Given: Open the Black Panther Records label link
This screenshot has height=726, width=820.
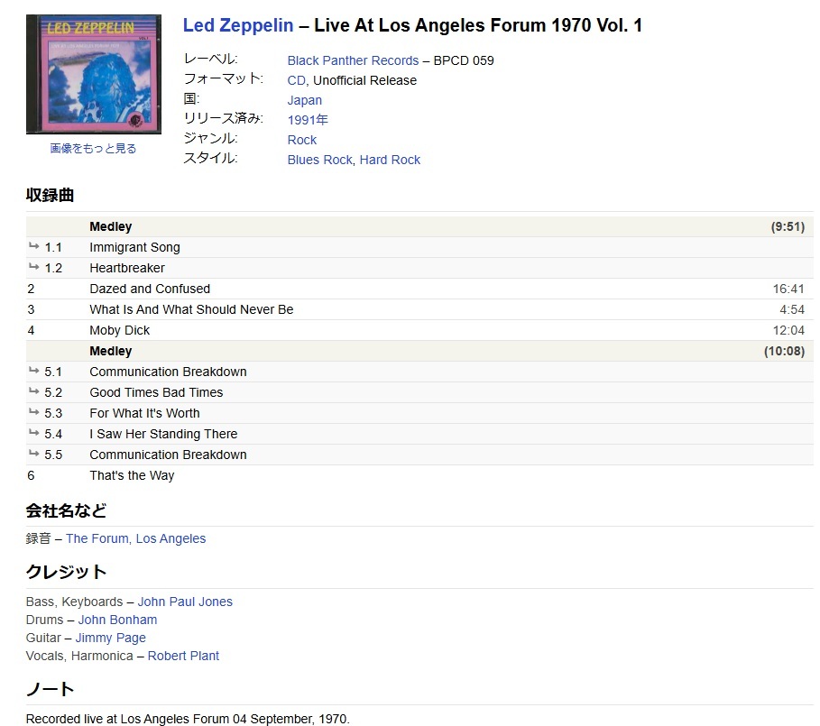Looking at the screenshot, I should coord(353,60).
